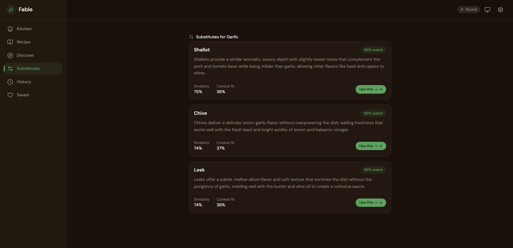Click the History clock icon
The height and width of the screenshot is (248, 513).
[x=10, y=82]
